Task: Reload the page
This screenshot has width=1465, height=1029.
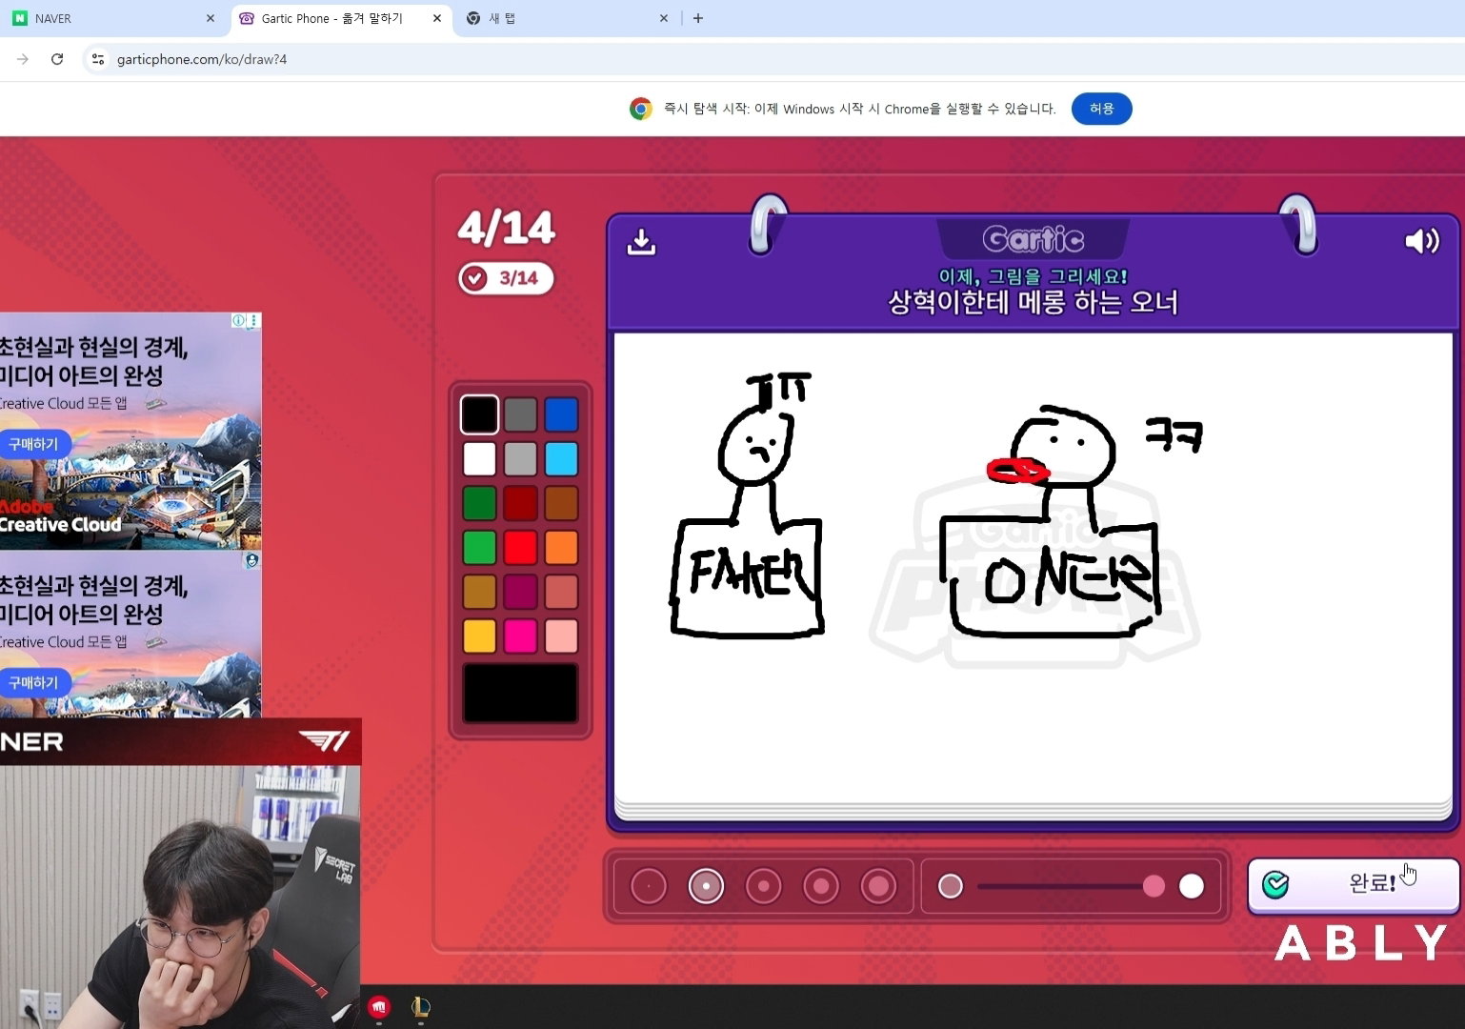Action: (57, 59)
